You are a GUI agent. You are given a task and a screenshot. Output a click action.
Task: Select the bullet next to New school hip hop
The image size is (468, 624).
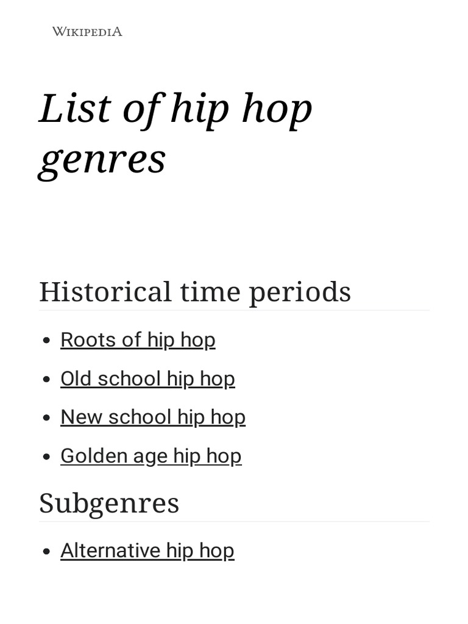click(x=48, y=419)
